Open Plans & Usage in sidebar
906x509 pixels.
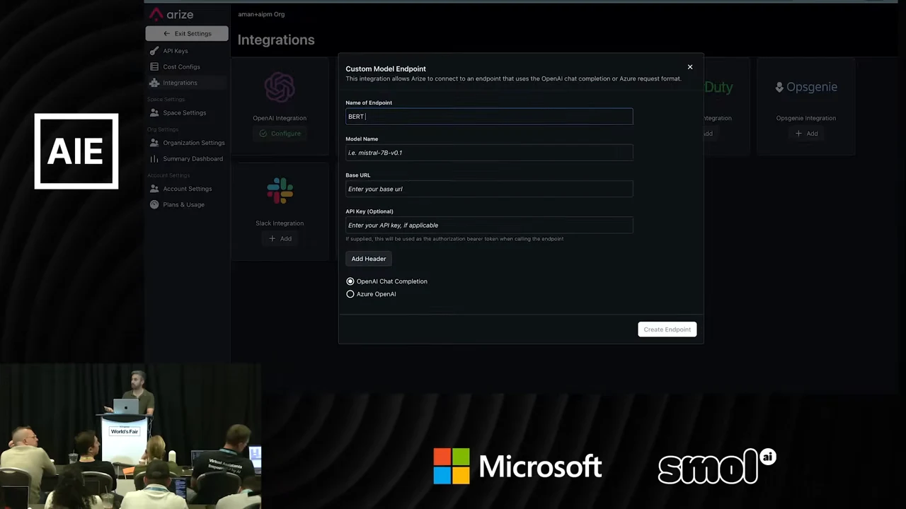[x=183, y=204]
